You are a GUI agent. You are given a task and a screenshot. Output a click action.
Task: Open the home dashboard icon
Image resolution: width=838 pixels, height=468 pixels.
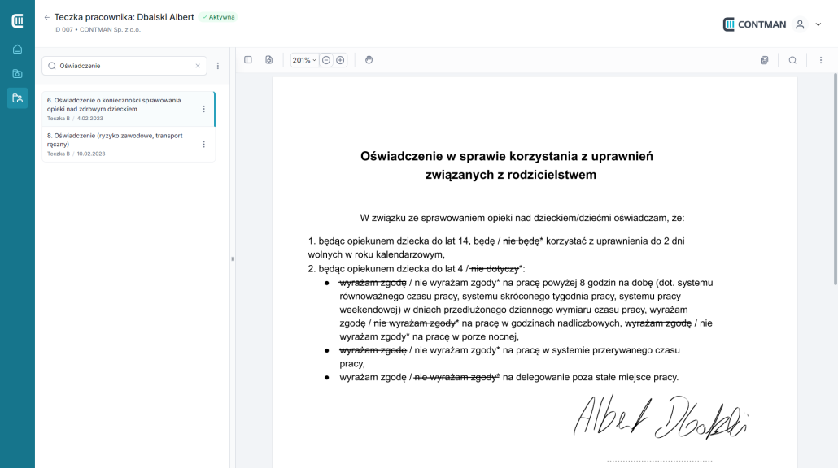pyautogui.click(x=17, y=49)
